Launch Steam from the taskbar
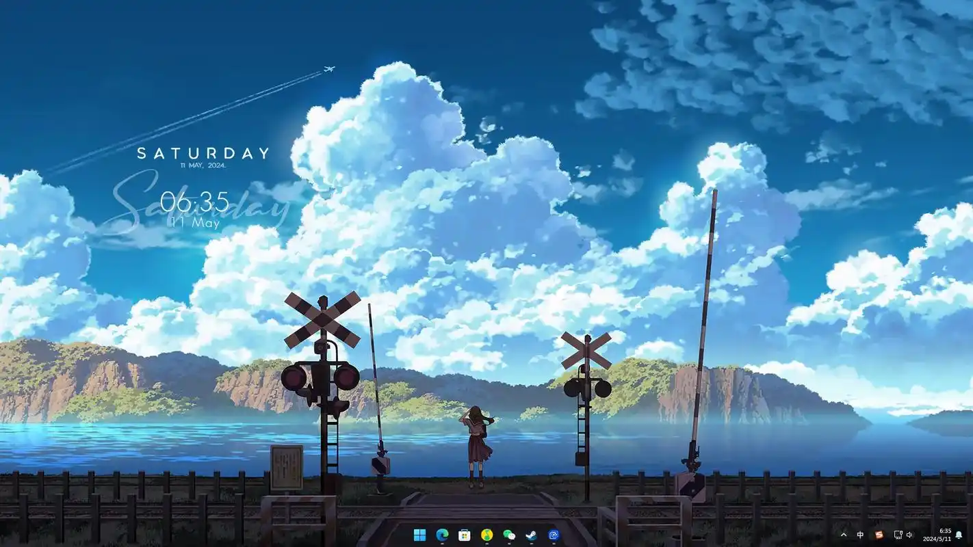The width and height of the screenshot is (973, 547). coord(531,535)
